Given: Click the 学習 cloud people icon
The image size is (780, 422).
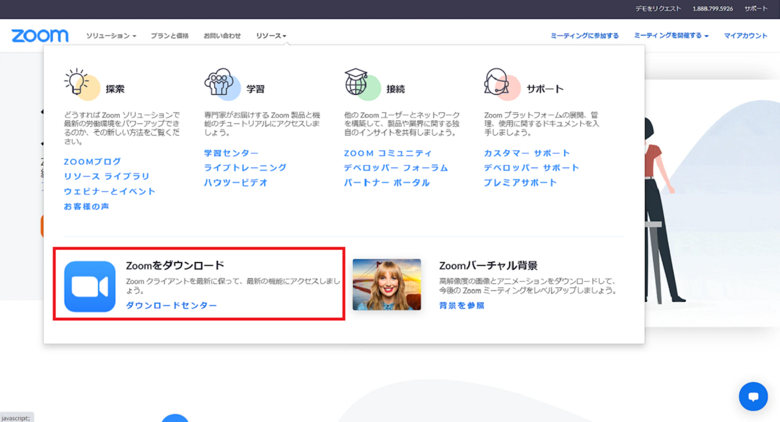Looking at the screenshot, I should [221, 84].
